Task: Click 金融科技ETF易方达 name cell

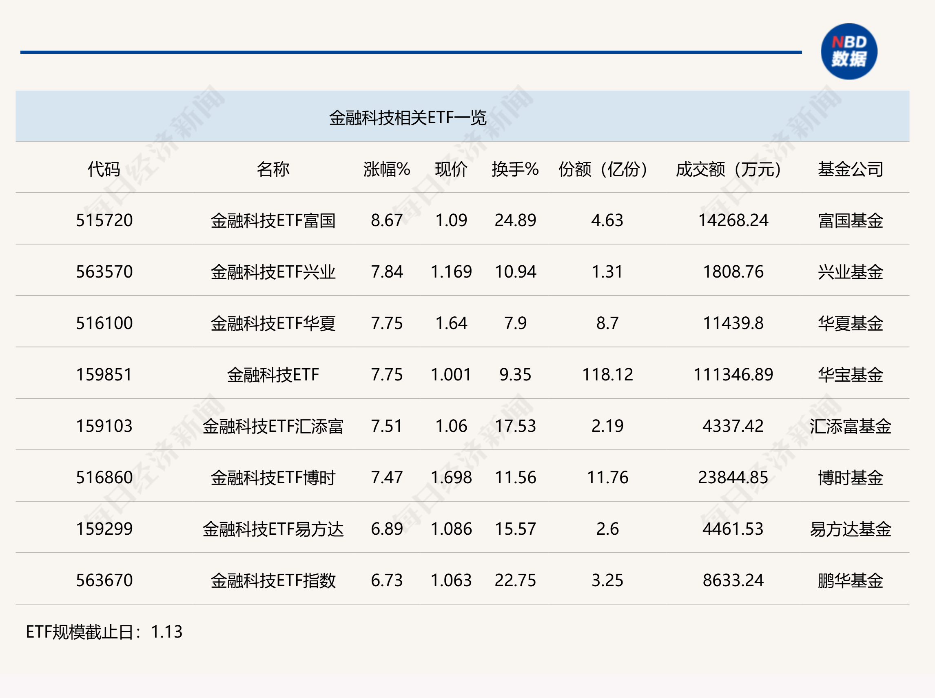Action: pyautogui.click(x=274, y=529)
